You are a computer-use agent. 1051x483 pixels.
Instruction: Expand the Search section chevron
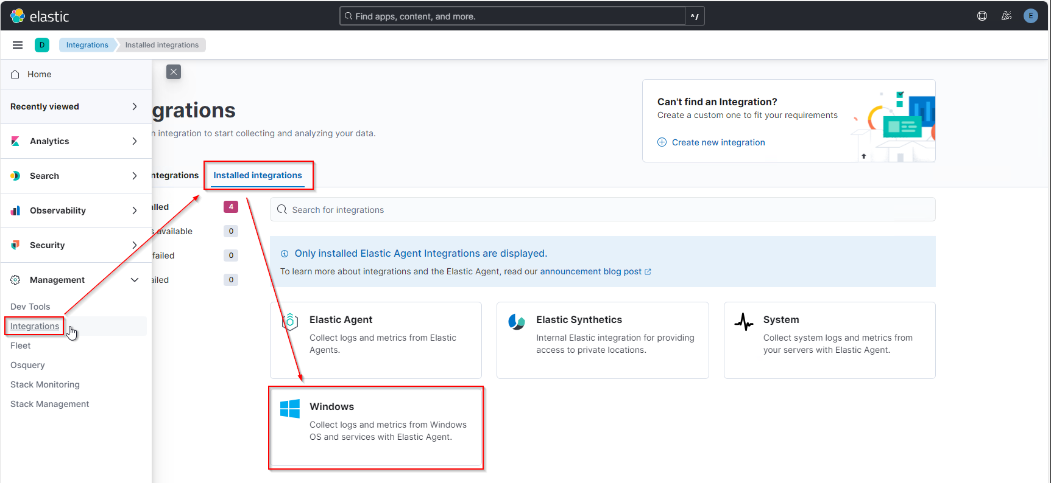[135, 176]
